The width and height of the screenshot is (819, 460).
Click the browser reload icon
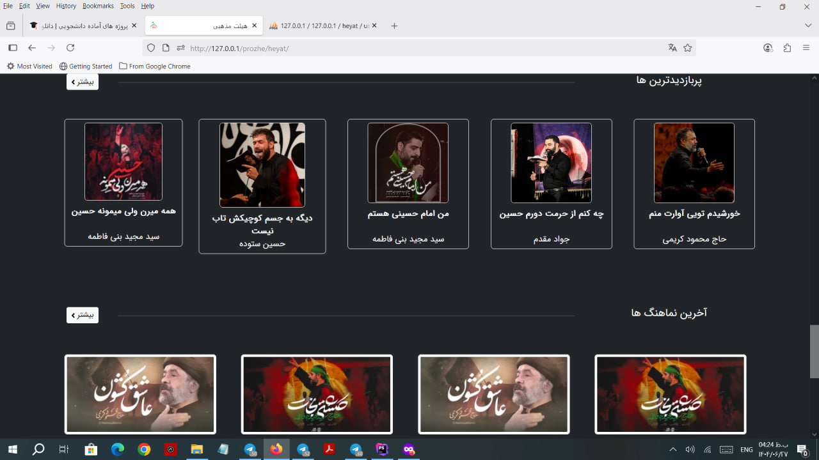(x=70, y=48)
